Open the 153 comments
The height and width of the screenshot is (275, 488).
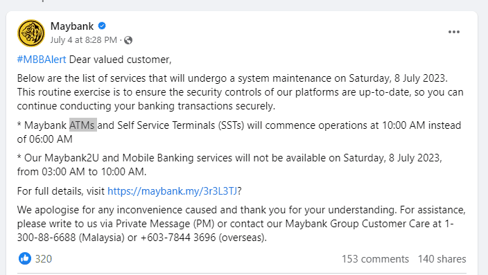point(375,259)
